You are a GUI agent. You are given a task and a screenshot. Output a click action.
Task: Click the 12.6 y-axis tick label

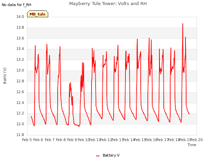pos(20,92)
